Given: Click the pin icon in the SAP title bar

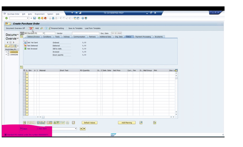Looking at the screenshot, I should tap(76, 13).
